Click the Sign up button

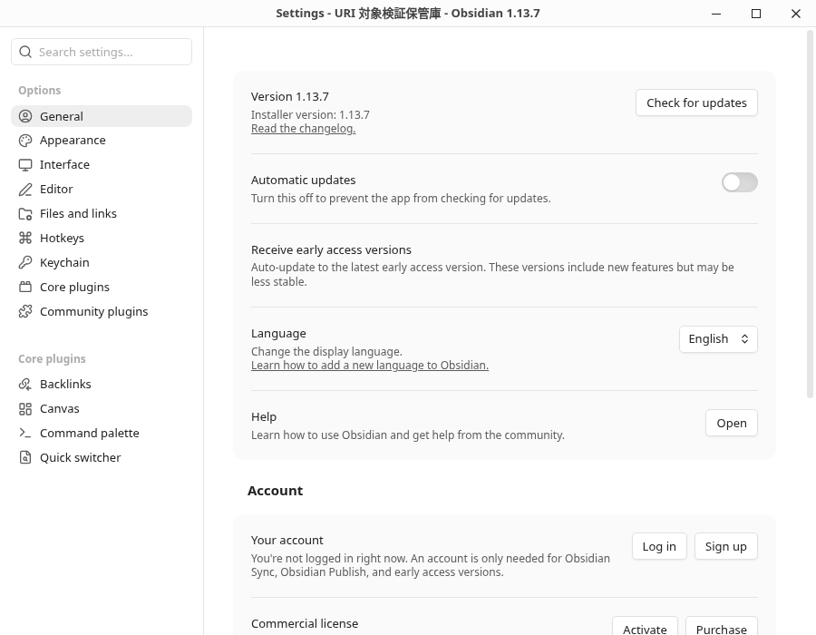726,546
